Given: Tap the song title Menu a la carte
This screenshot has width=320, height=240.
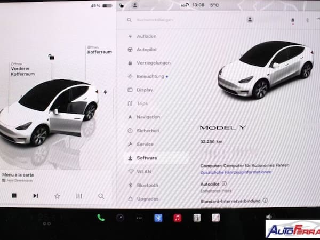Looking at the screenshot, I should pyautogui.click(x=18, y=175).
